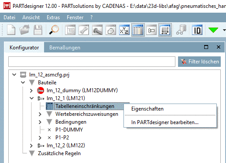Collapse the lm_12_asmcfg.prj root node

[14, 75]
